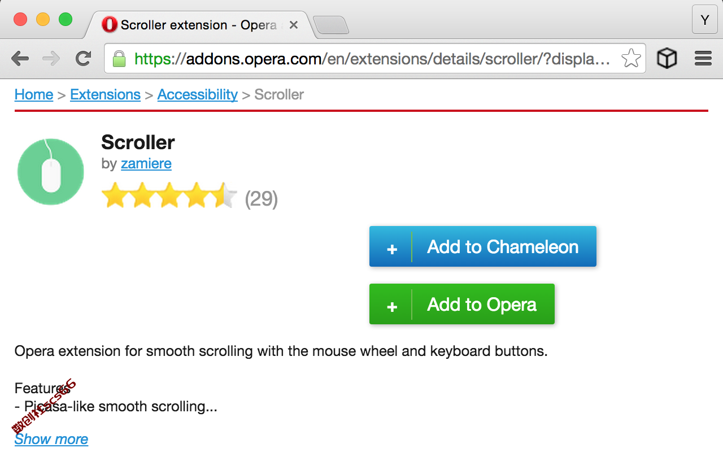Click the Add to Chameleon button

click(x=483, y=246)
